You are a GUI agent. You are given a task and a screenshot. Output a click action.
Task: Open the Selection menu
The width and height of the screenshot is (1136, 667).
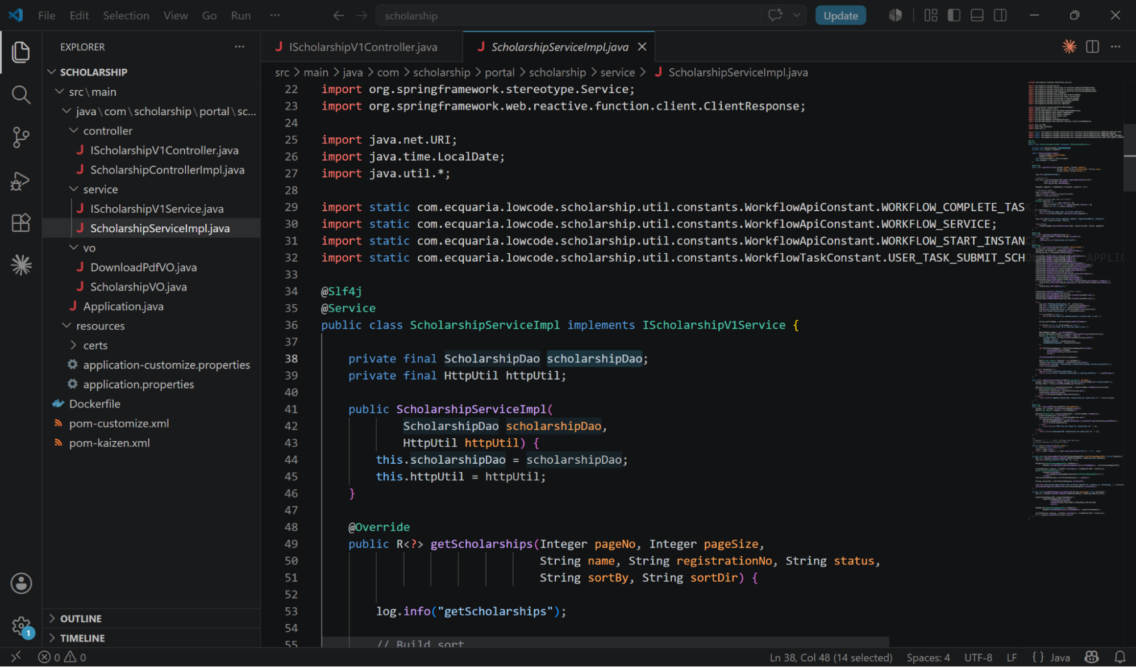pos(126,15)
